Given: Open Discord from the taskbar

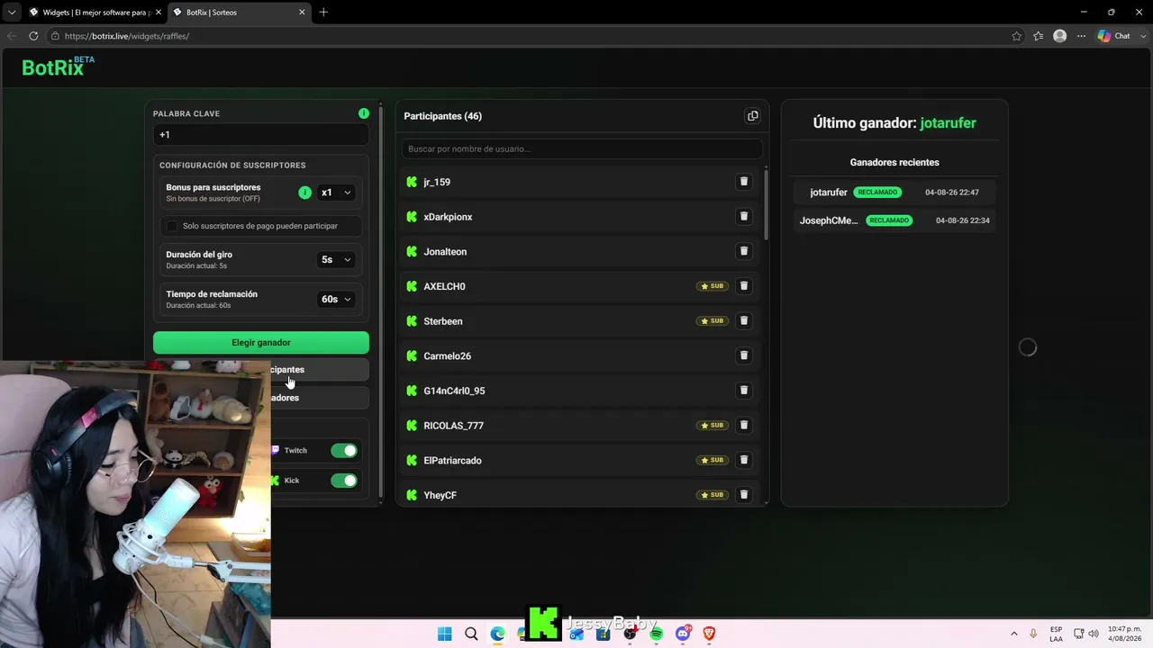Looking at the screenshot, I should [683, 634].
